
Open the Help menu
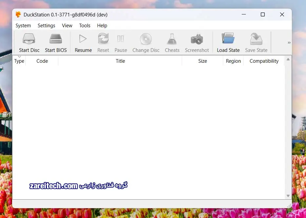pyautogui.click(x=102, y=26)
